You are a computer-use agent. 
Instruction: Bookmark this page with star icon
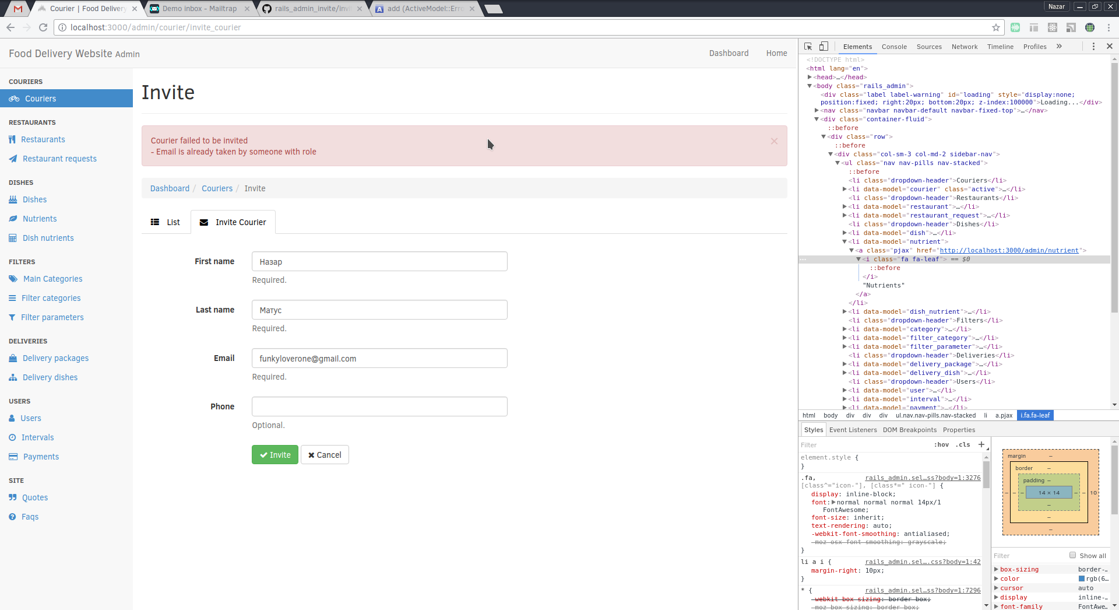[996, 27]
